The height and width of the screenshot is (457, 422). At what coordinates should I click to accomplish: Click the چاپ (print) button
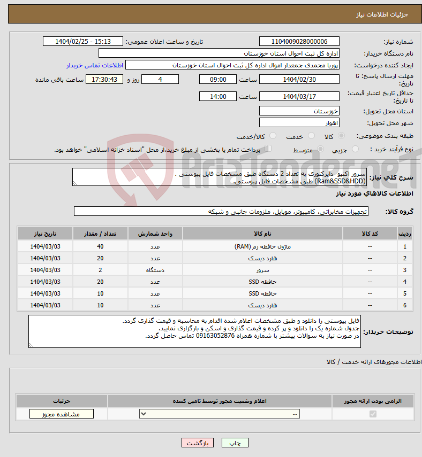click(x=235, y=443)
